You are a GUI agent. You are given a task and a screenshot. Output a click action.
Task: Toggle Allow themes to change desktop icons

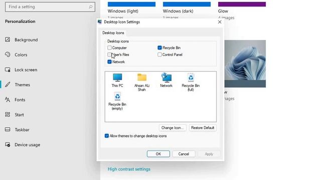coord(107,135)
